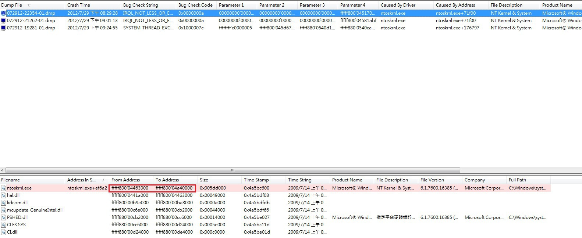Click the left arrow of horizontal scrollbar
The height and width of the screenshot is (238, 582).
point(3,170)
